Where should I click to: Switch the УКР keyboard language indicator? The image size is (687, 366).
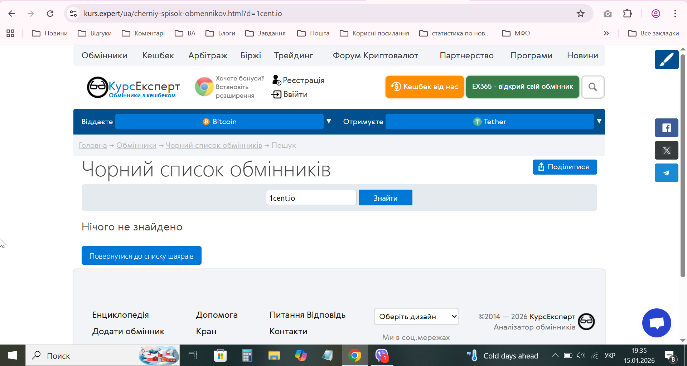(610, 355)
